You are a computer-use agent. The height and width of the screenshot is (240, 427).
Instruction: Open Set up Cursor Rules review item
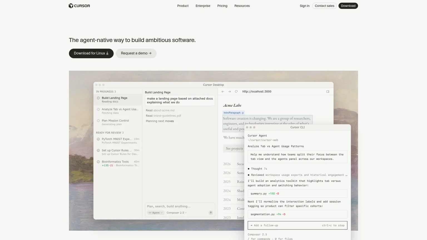point(118,152)
